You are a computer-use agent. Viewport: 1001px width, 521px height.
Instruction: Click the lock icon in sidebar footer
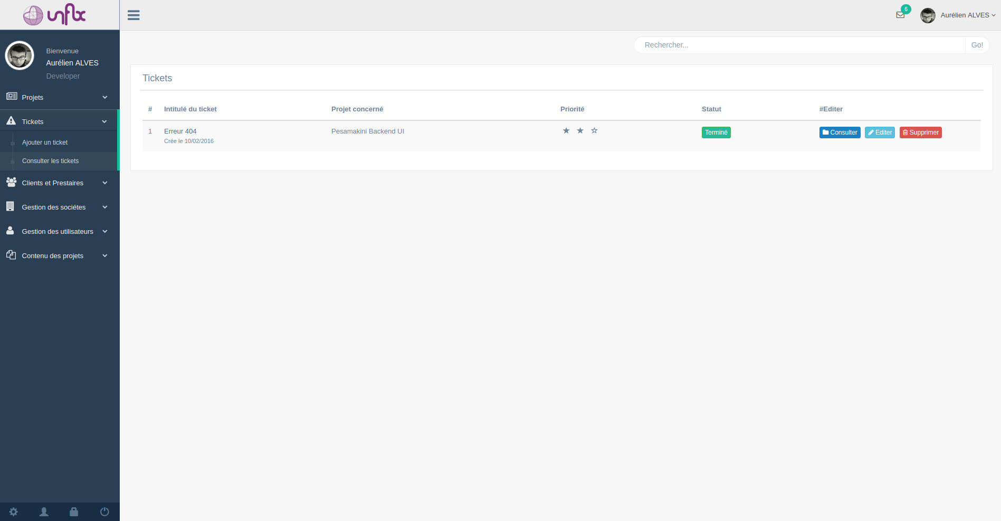(x=74, y=511)
